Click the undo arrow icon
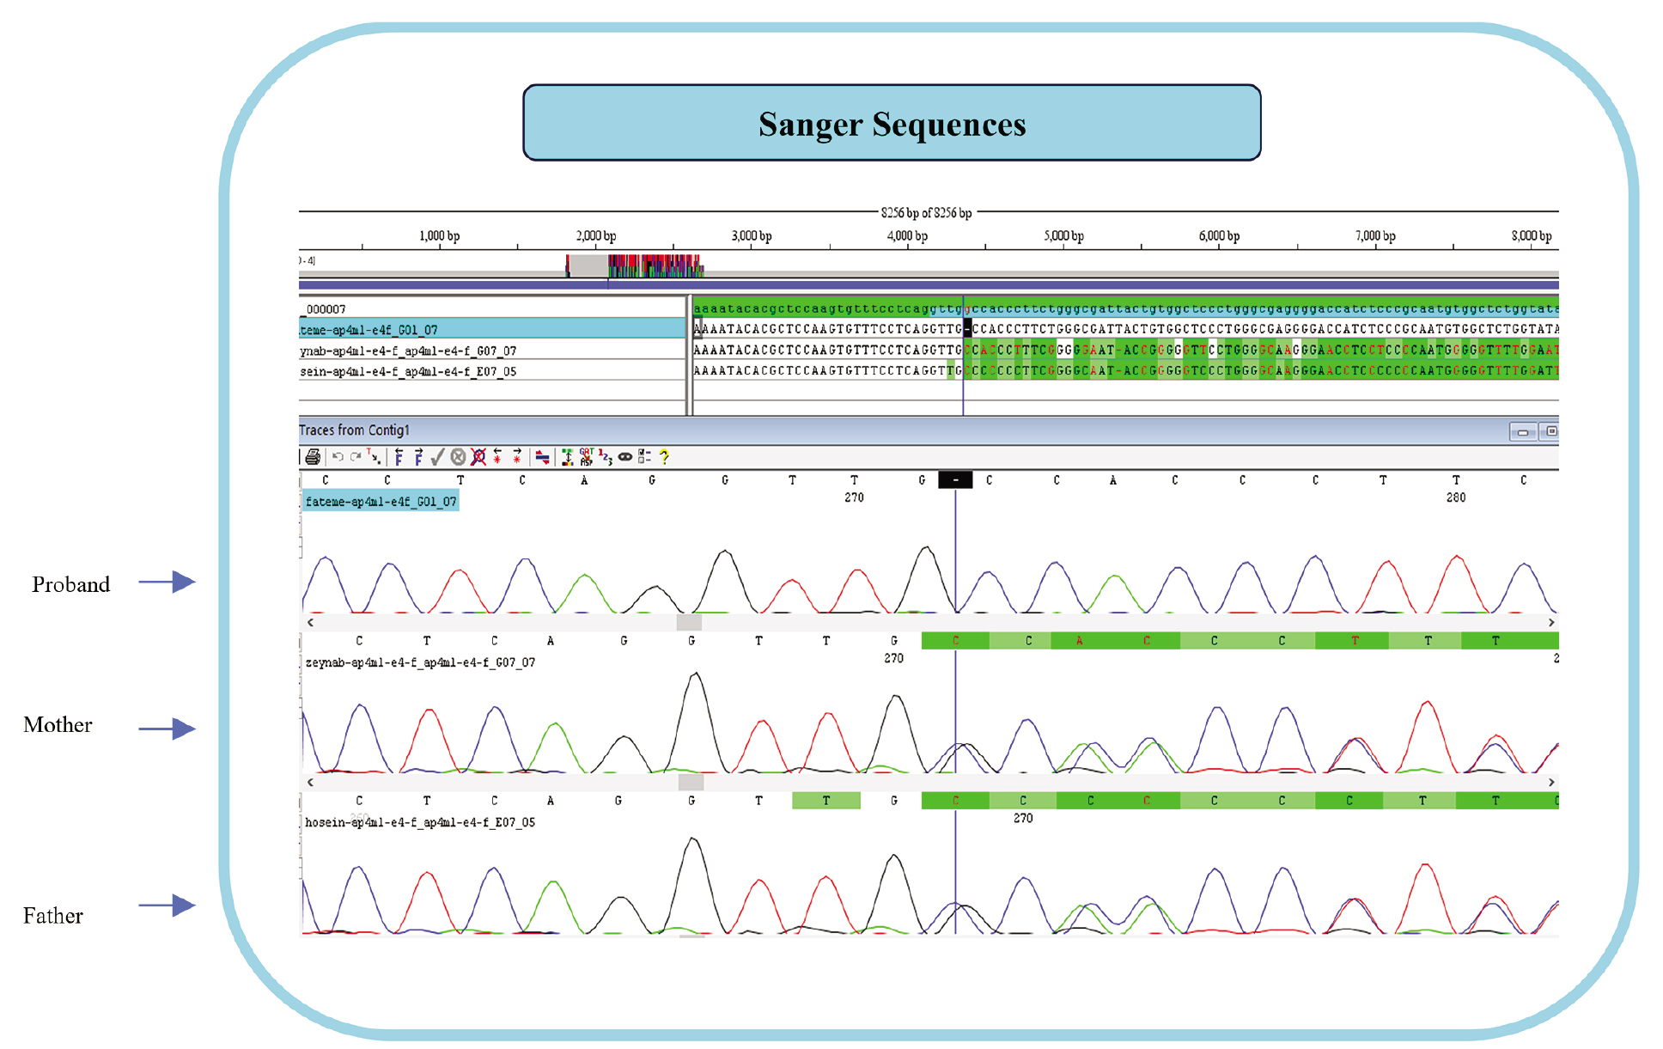1663x1049 pixels. [338, 457]
